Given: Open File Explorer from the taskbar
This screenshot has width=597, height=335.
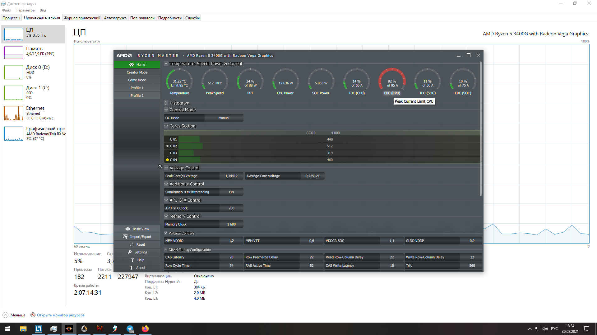Looking at the screenshot, I should (x=23, y=329).
